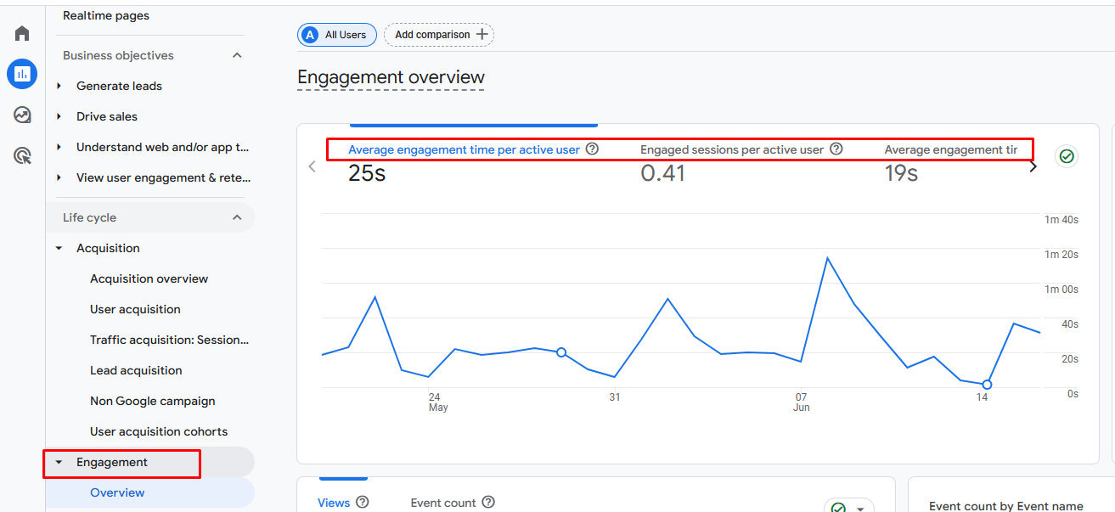Open Non Google campaign report
Image resolution: width=1115 pixels, height=512 pixels.
click(153, 401)
